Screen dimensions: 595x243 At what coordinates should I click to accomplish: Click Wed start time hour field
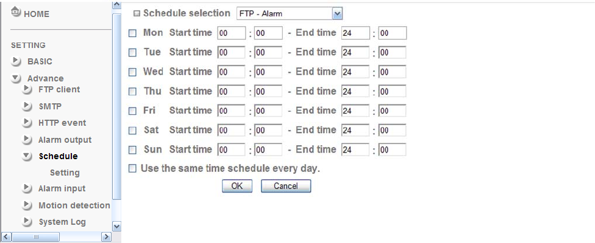click(231, 72)
